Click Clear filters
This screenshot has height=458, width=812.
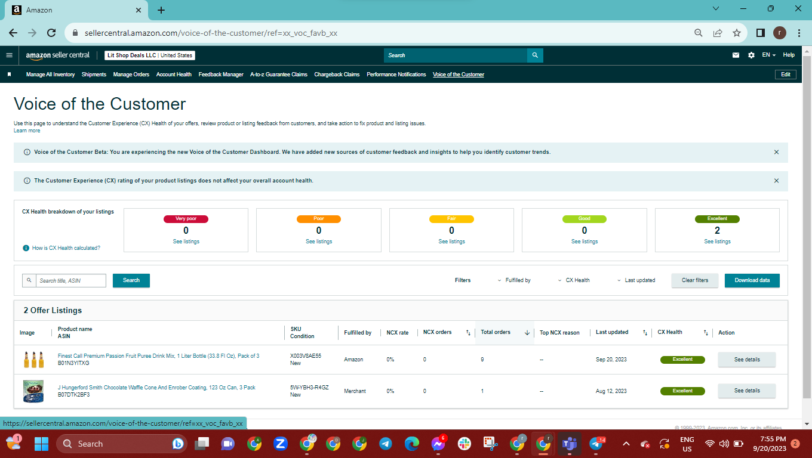[x=695, y=280]
